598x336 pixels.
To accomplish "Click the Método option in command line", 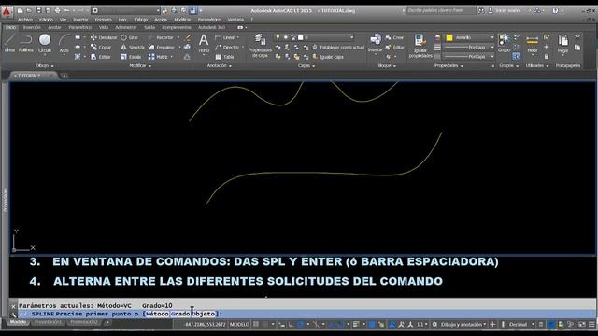I will pos(157,314).
